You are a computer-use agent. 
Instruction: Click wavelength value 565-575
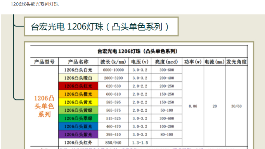tap(113, 110)
